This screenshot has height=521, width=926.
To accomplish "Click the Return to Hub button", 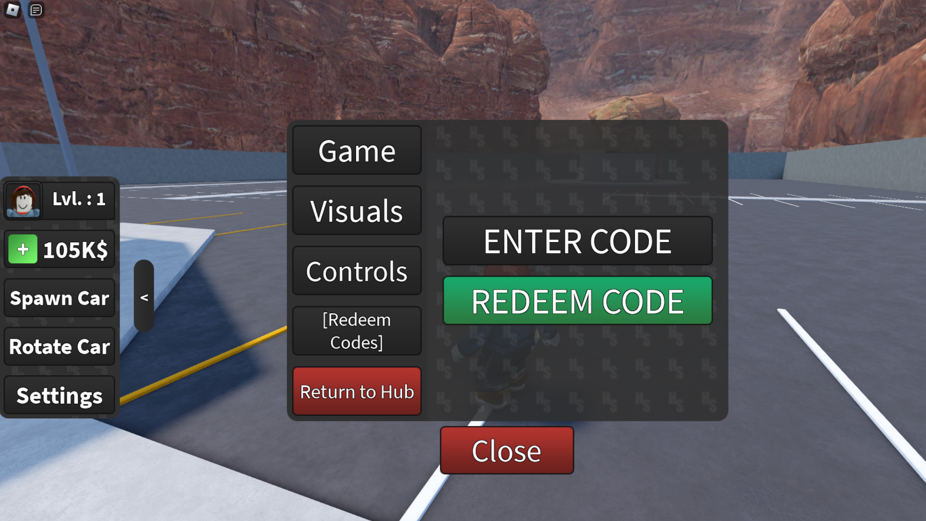I will point(357,391).
